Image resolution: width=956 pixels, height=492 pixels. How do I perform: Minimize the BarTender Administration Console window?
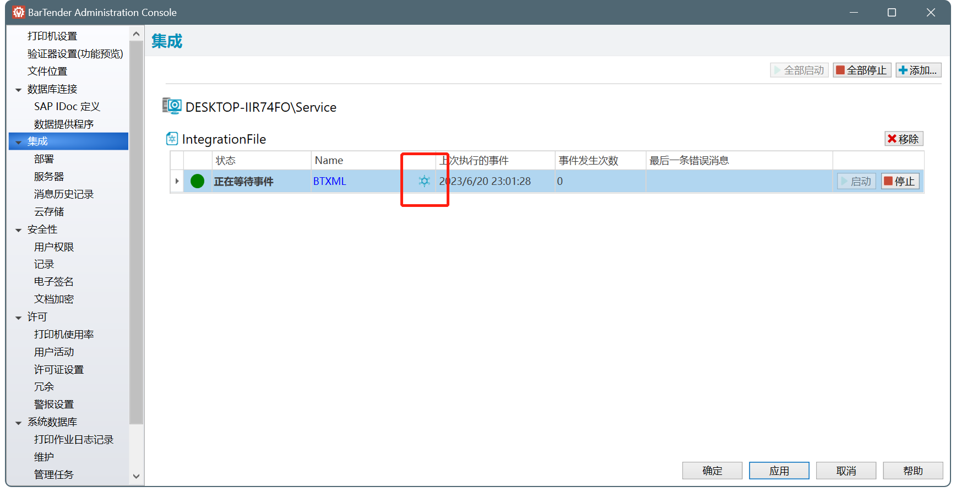(854, 12)
